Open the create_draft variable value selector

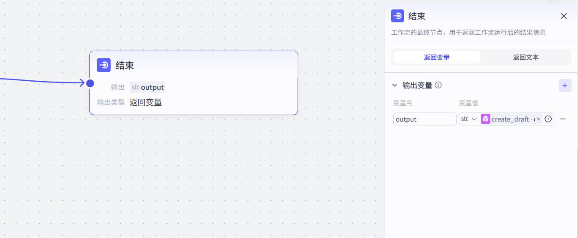pyautogui.click(x=511, y=119)
